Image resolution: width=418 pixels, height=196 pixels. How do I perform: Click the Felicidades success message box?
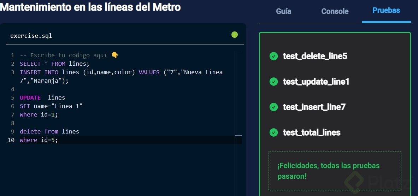click(335, 171)
